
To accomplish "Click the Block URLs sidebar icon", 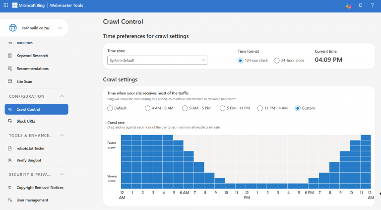I will [x=10, y=121].
